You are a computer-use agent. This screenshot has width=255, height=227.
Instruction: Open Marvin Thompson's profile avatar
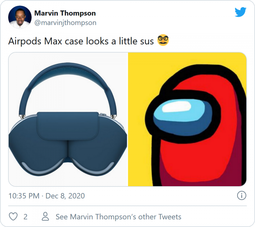(x=20, y=17)
